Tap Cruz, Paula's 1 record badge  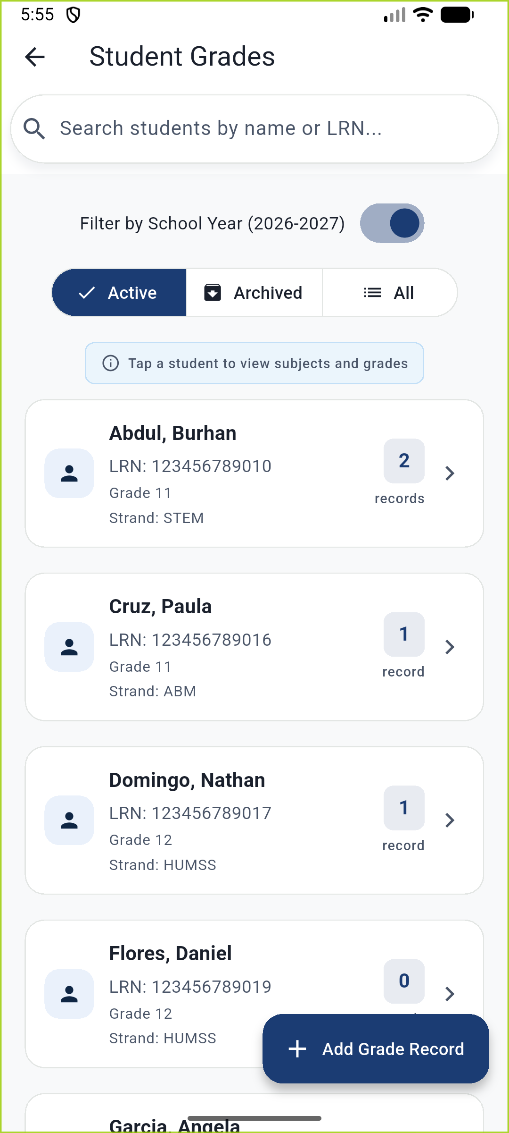(x=404, y=634)
